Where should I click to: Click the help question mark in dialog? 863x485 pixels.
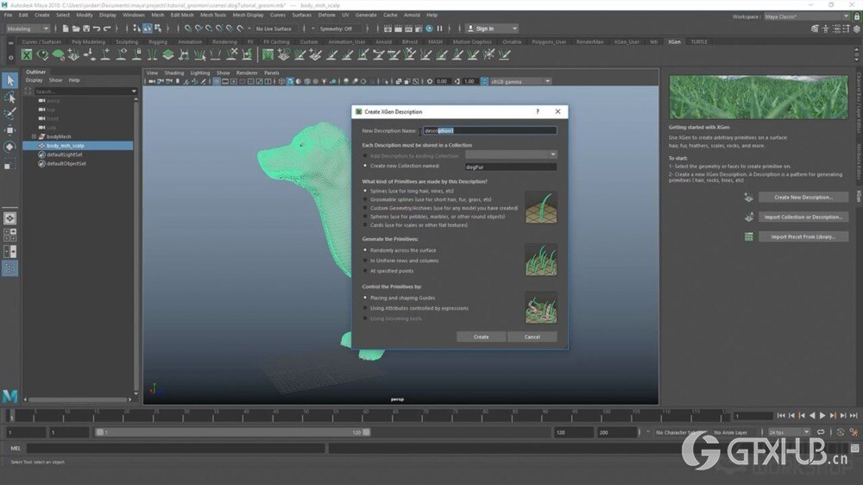point(538,111)
